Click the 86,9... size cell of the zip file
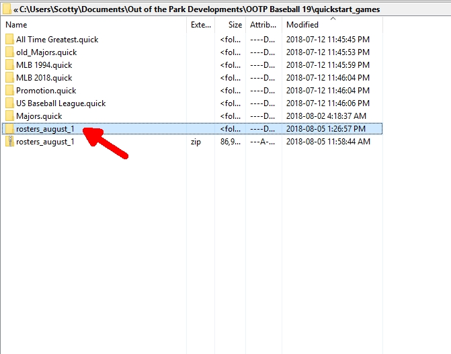The width and height of the screenshot is (451, 354). (231, 142)
